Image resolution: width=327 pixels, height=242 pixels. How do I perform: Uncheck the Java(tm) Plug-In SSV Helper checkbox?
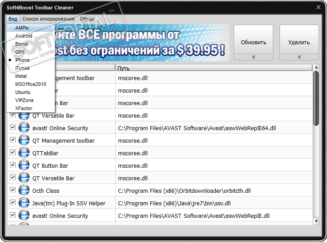pos(13,202)
